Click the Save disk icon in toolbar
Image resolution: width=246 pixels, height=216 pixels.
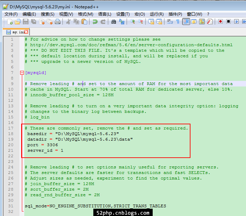(x=26, y=22)
